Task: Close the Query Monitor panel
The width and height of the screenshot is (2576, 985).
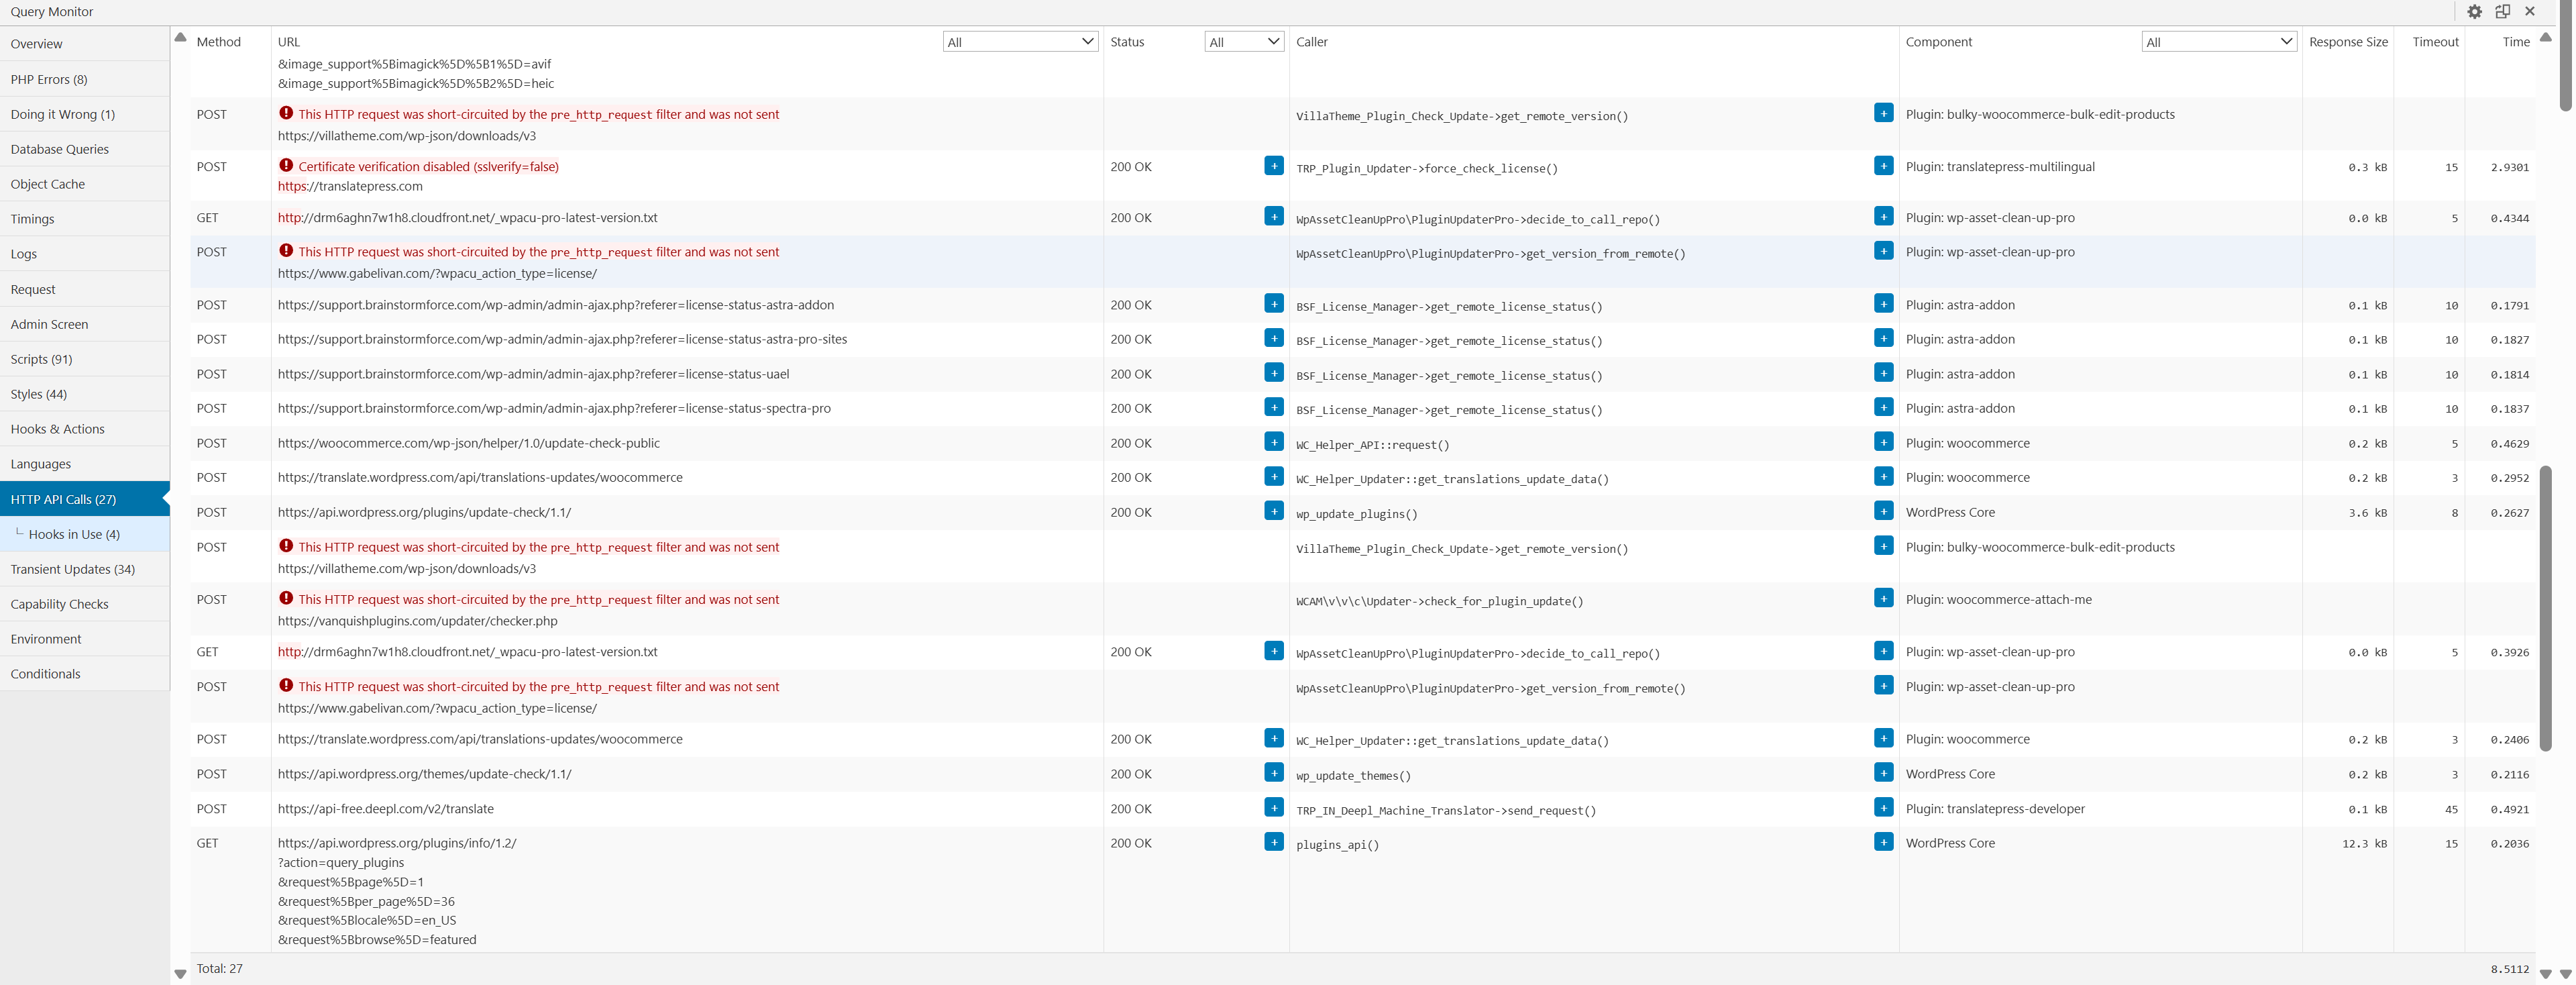Action: [2530, 11]
